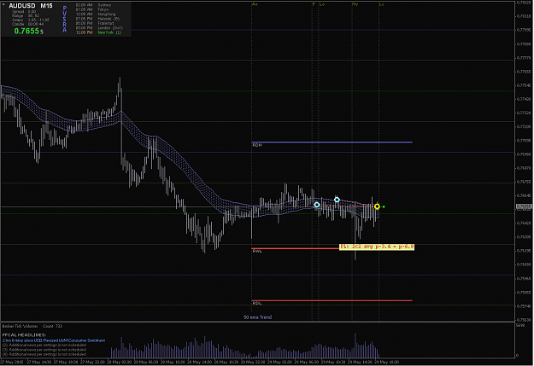
Task: Select the red RWL horizontal line
Action: [x=296, y=248]
